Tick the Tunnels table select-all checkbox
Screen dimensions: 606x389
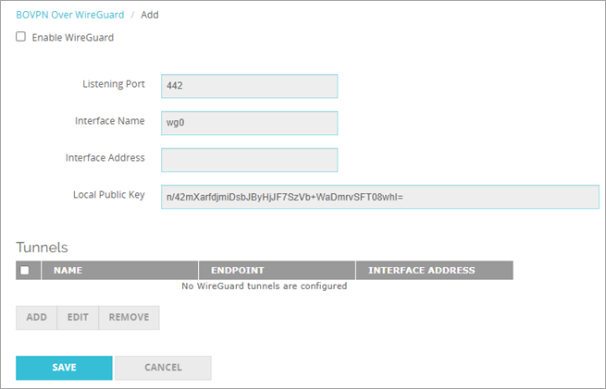[x=25, y=270]
